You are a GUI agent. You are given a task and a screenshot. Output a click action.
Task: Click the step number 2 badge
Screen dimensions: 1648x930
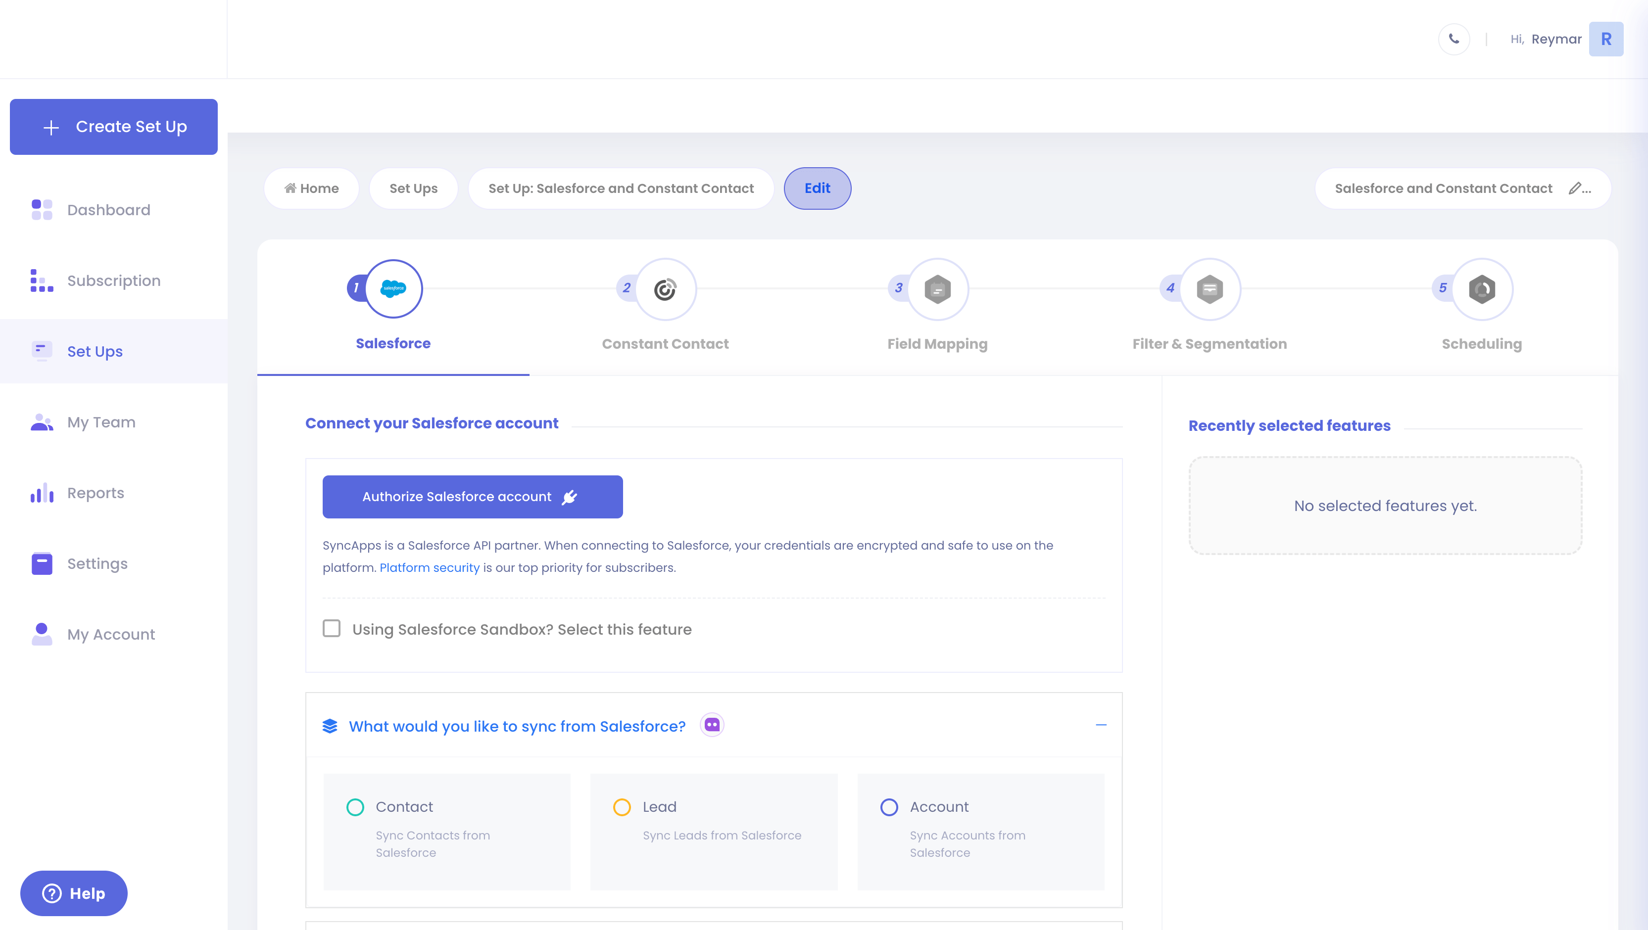pyautogui.click(x=627, y=288)
